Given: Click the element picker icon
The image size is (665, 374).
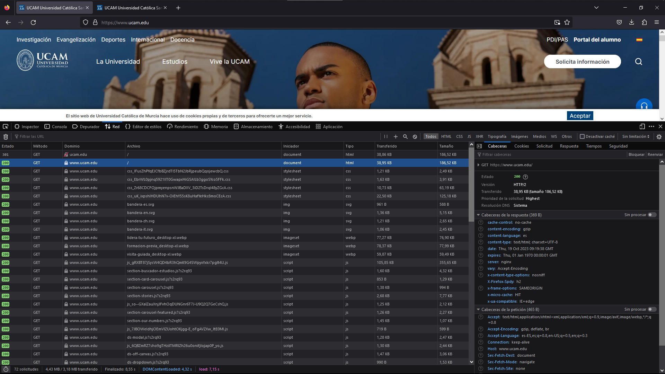Looking at the screenshot, I should pyautogui.click(x=6, y=127).
